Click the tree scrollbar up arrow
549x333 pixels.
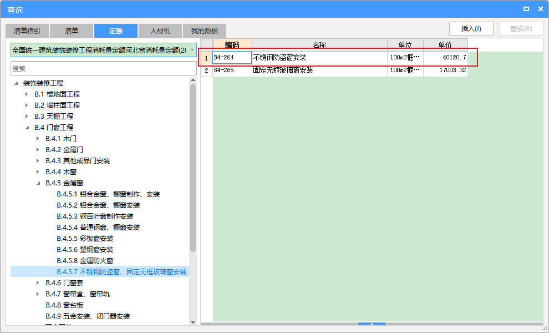click(193, 80)
